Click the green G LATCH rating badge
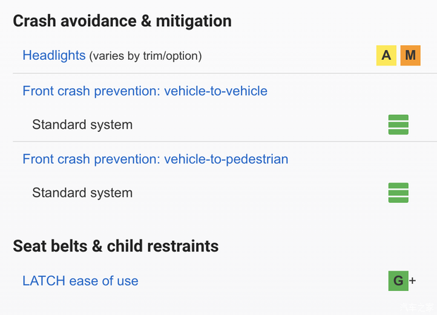The width and height of the screenshot is (437, 315). [x=398, y=280]
